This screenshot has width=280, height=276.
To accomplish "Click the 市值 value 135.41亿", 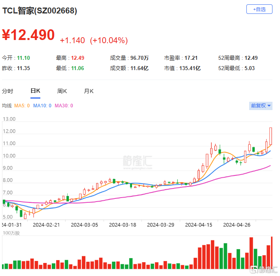I will [190, 68].
